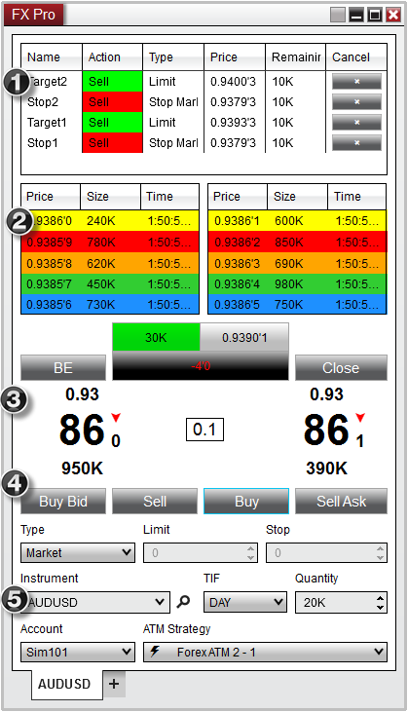Click the green Sell action of Target2
The width and height of the screenshot is (408, 712).
113,82
